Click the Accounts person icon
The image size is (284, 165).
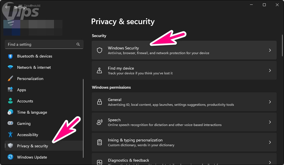[10, 101]
